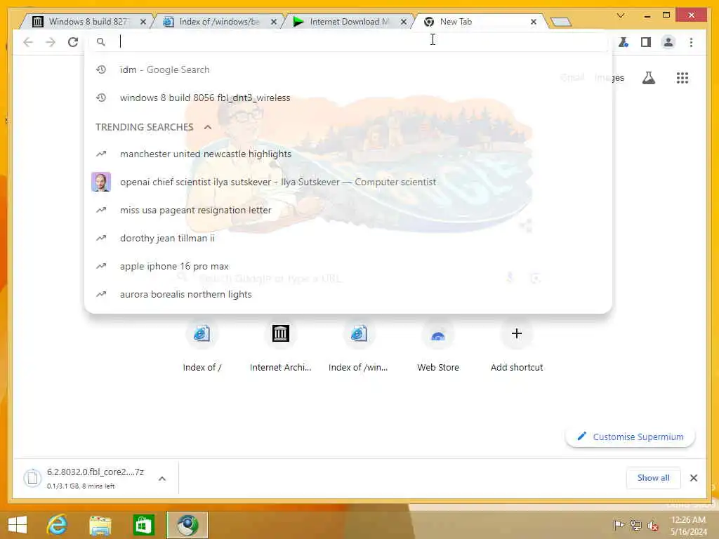The width and height of the screenshot is (719, 539).
Task: Click the muted volume tray icon
Action: [652, 525]
